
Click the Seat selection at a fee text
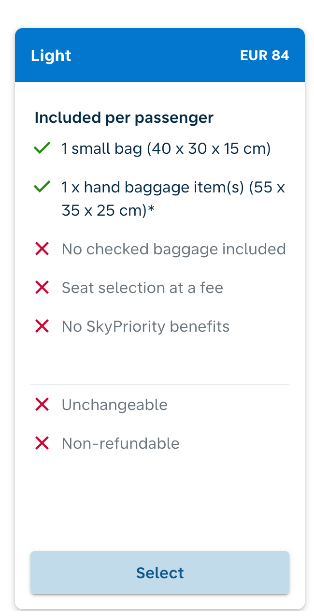[x=143, y=288]
